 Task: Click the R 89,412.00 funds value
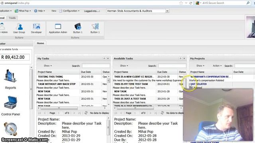coord(13,57)
